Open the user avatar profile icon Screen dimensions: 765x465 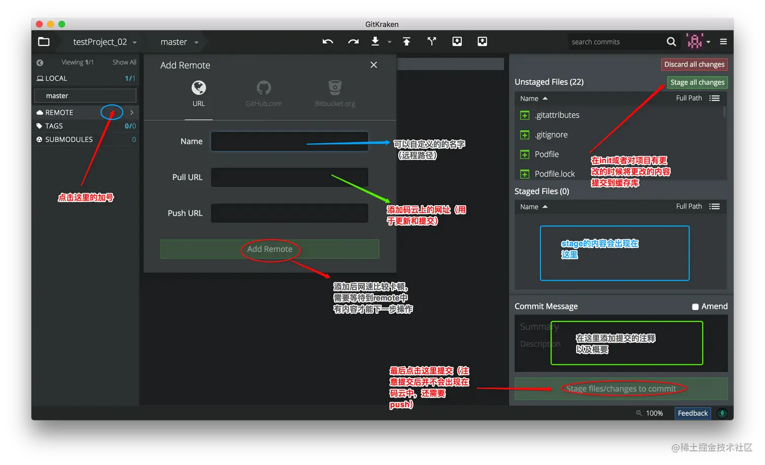click(x=695, y=41)
